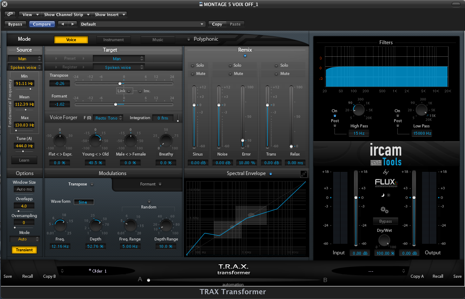Image resolution: width=465 pixels, height=299 pixels.
Task: Open preset slot A selector arrows
Action: (62, 271)
